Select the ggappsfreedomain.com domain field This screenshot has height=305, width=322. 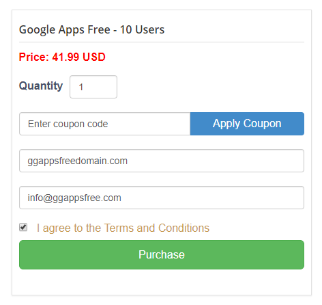162,161
